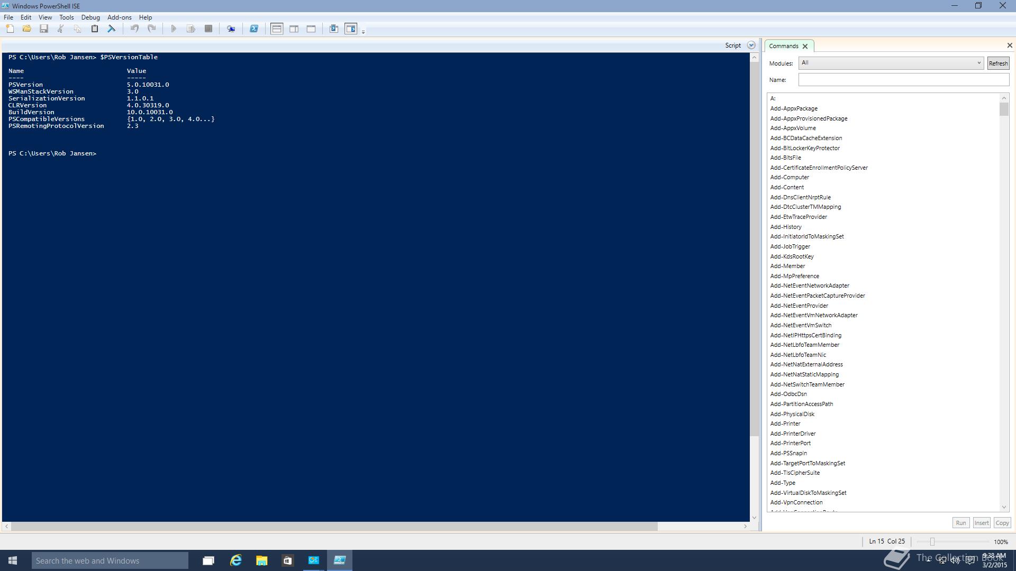Click the command list vertical scrollbar thumb
Viewport: 1016px width, 571px height.
pyautogui.click(x=1004, y=109)
